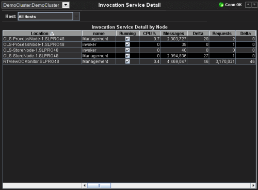Image resolution: width=258 pixels, height=190 pixels.
Task: Click the sort ascending triangle in Location header
Action: click(x=52, y=34)
